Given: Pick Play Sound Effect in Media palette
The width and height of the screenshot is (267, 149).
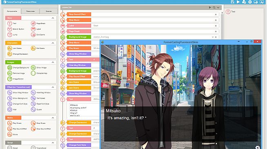Looking at the screenshot, I should (x=17, y=129).
